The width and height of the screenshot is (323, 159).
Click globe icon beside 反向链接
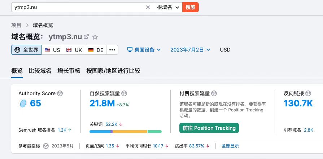click(x=308, y=94)
